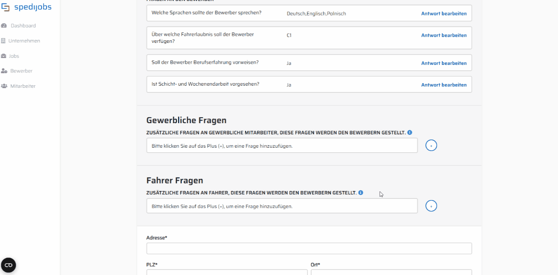Edit answer for the Sprachen question
558x275 pixels.
(444, 14)
